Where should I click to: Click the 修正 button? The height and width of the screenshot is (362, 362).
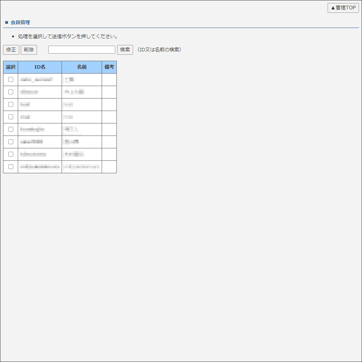11,49
